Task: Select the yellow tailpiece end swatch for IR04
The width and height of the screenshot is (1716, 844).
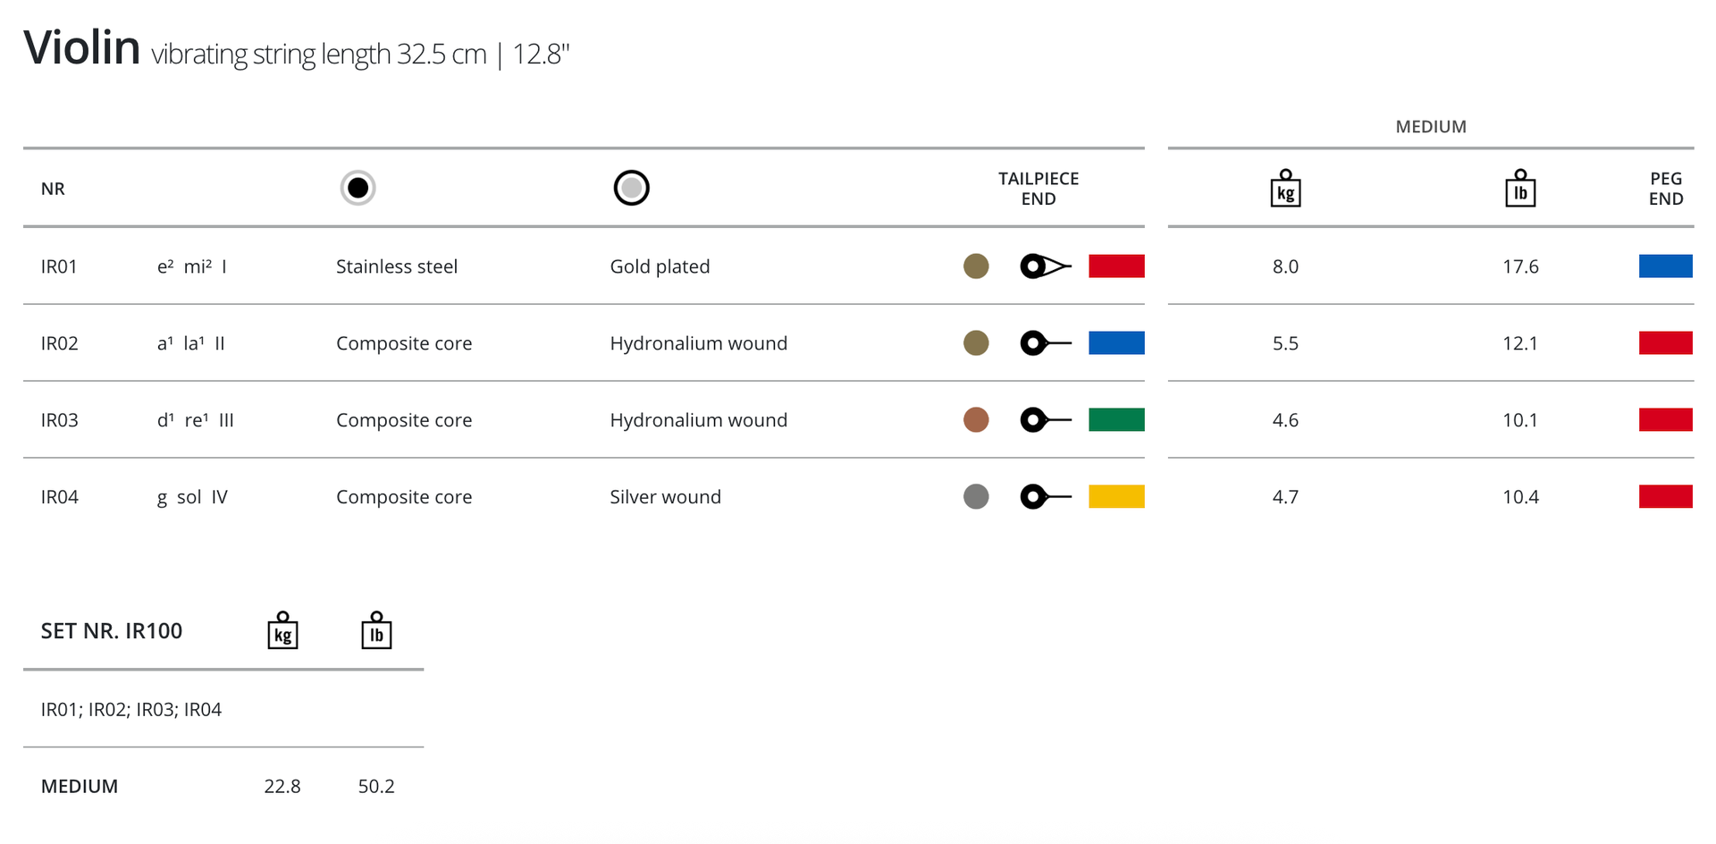Action: (1116, 497)
